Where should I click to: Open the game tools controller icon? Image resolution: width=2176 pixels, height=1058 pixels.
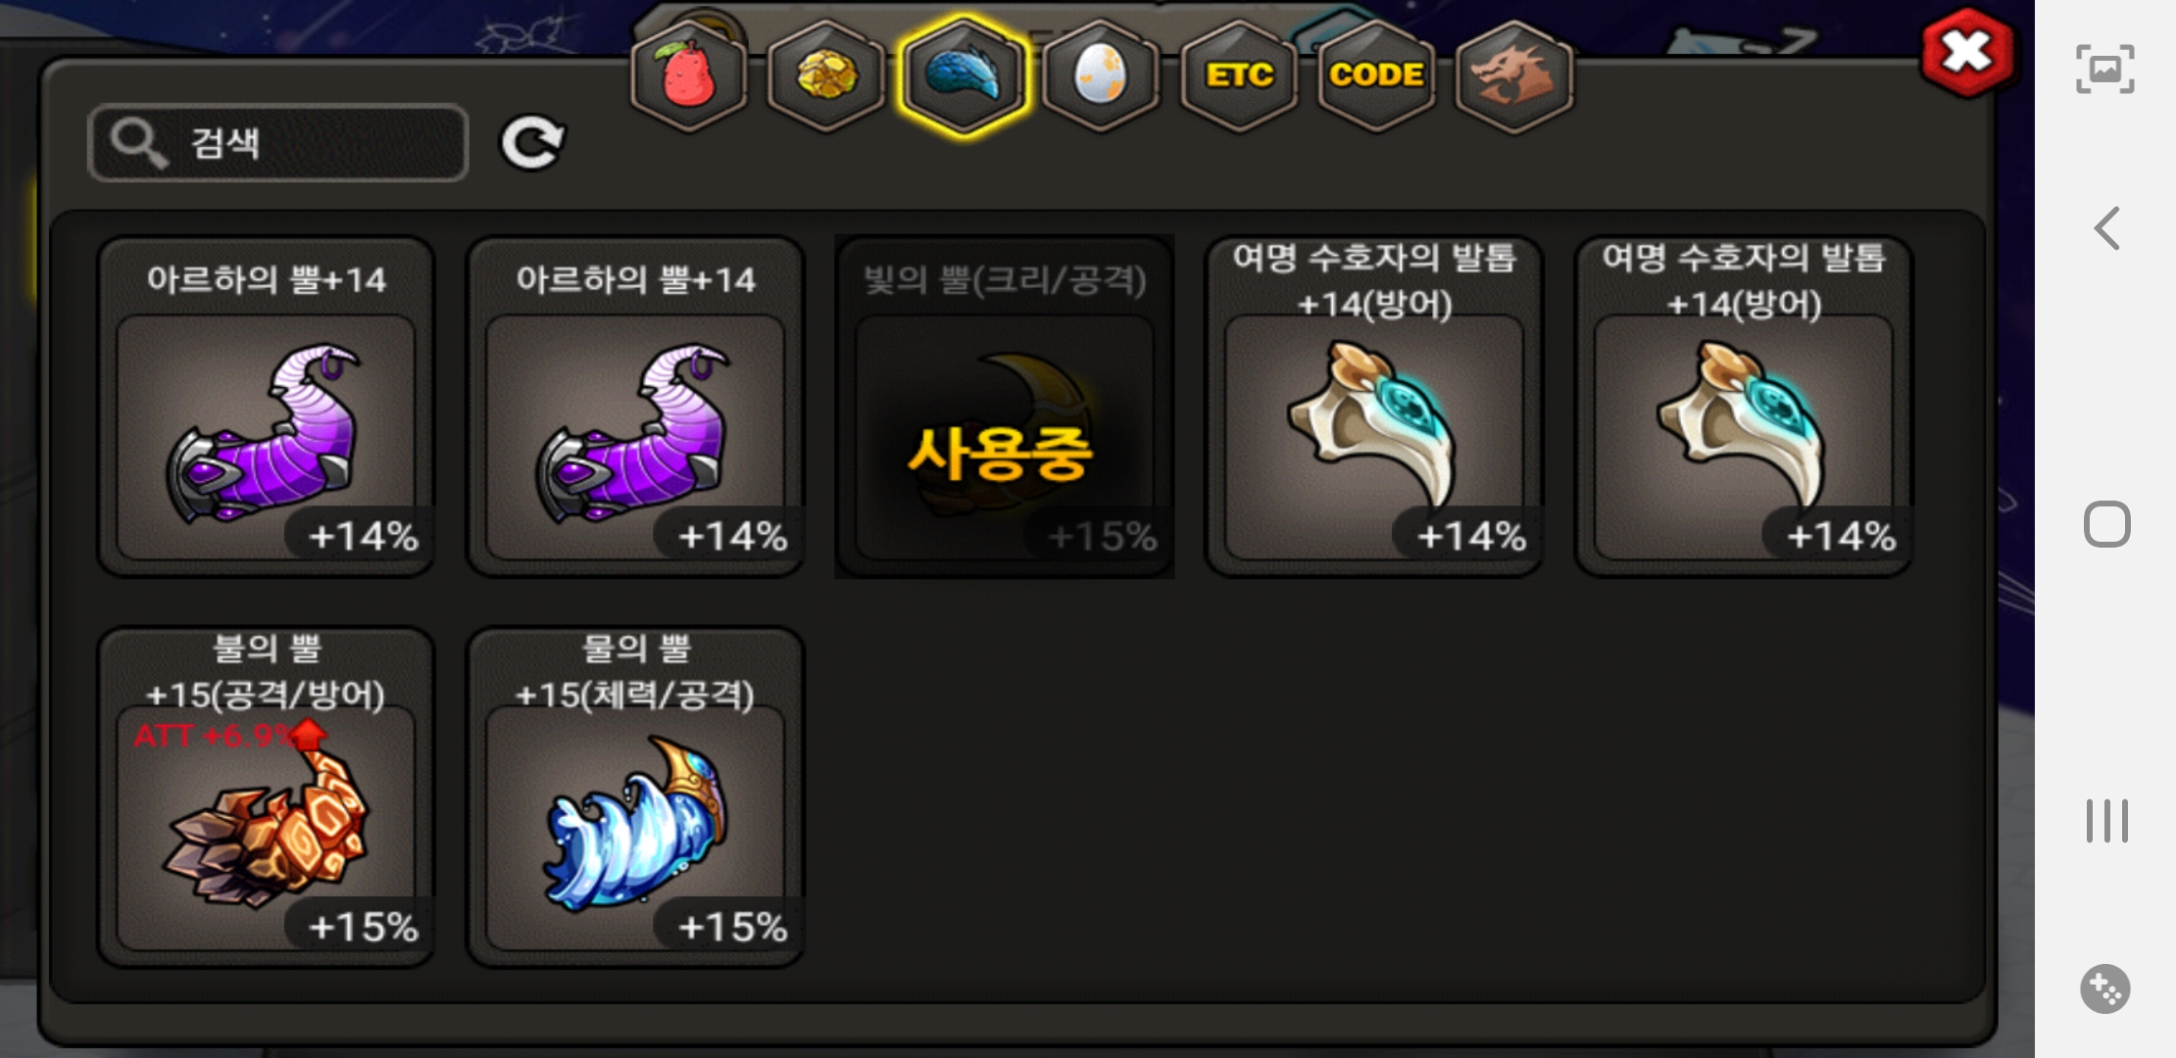2105,989
